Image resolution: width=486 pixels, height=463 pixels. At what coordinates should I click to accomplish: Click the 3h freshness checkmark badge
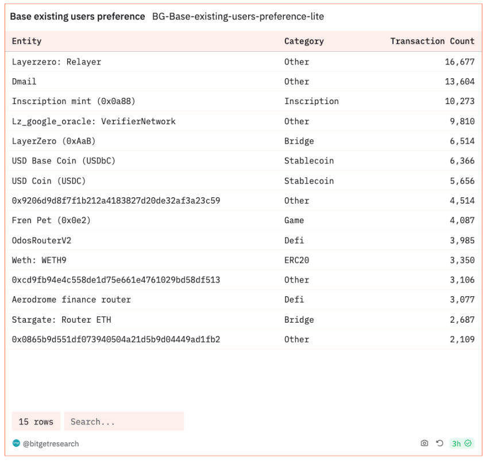coord(461,443)
